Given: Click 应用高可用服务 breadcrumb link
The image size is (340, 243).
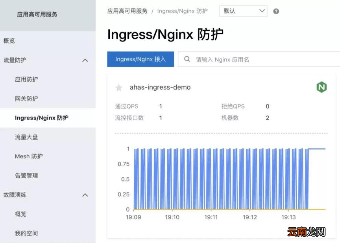Looking at the screenshot, I should click(x=127, y=11).
